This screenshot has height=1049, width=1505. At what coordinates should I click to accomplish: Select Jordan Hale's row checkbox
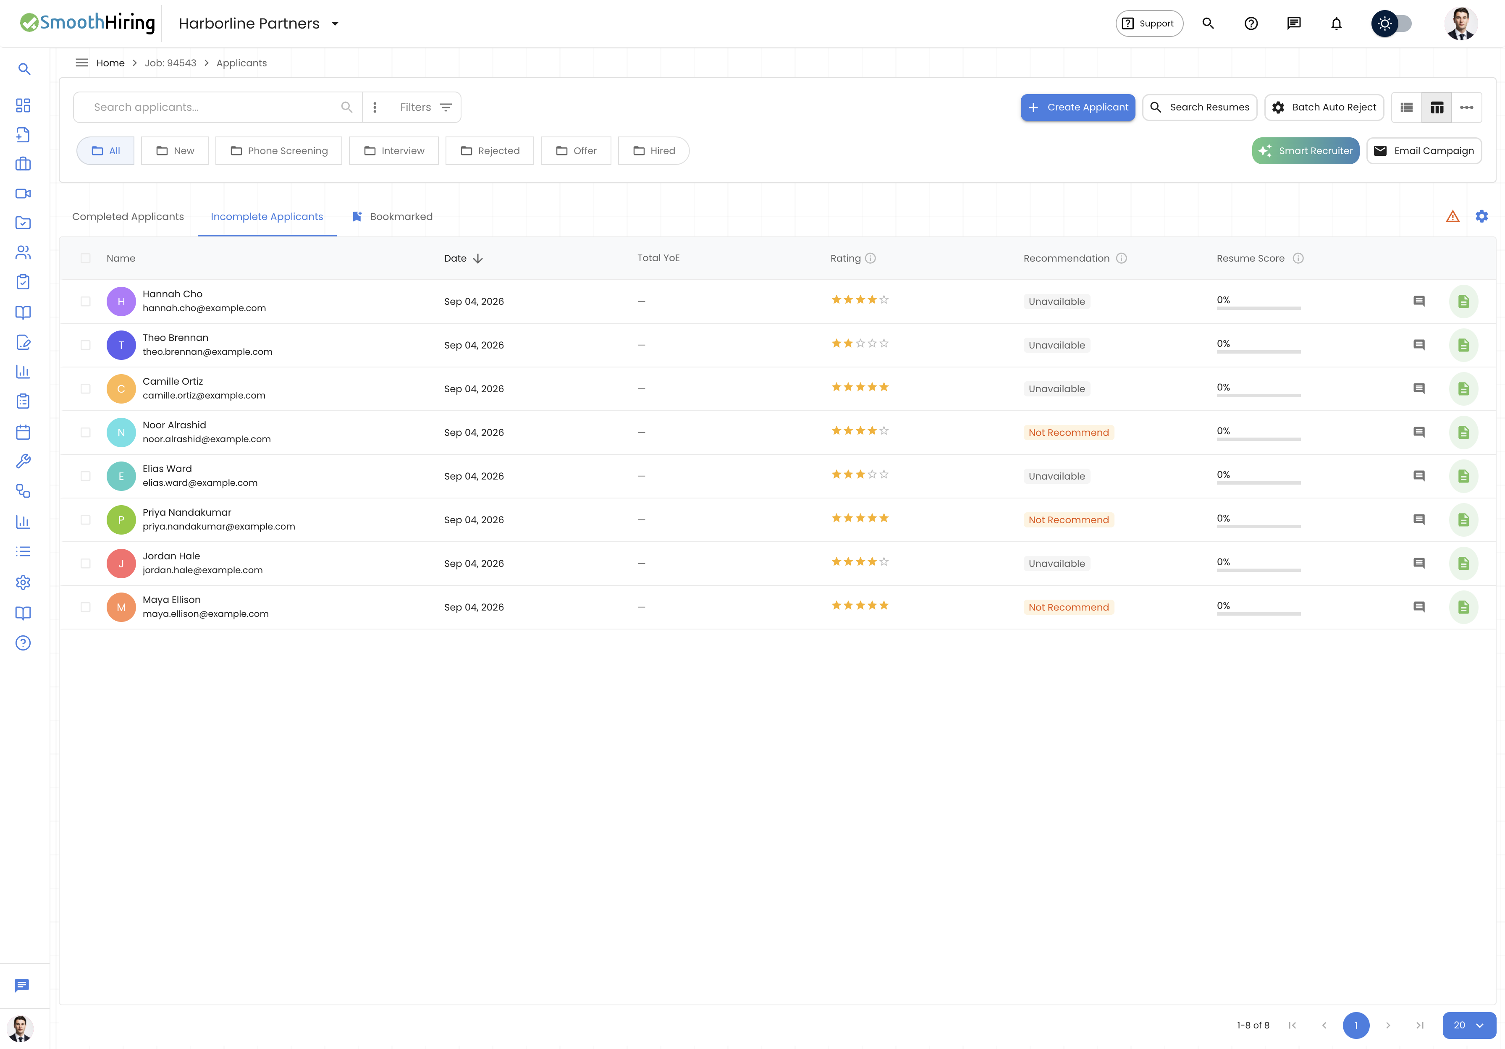pos(85,564)
